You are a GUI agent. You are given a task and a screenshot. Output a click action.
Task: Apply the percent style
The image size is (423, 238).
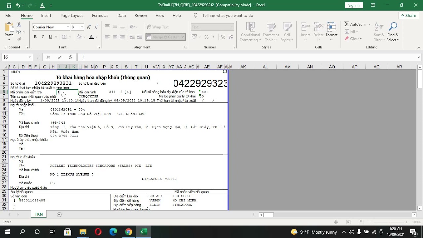pos(206,37)
